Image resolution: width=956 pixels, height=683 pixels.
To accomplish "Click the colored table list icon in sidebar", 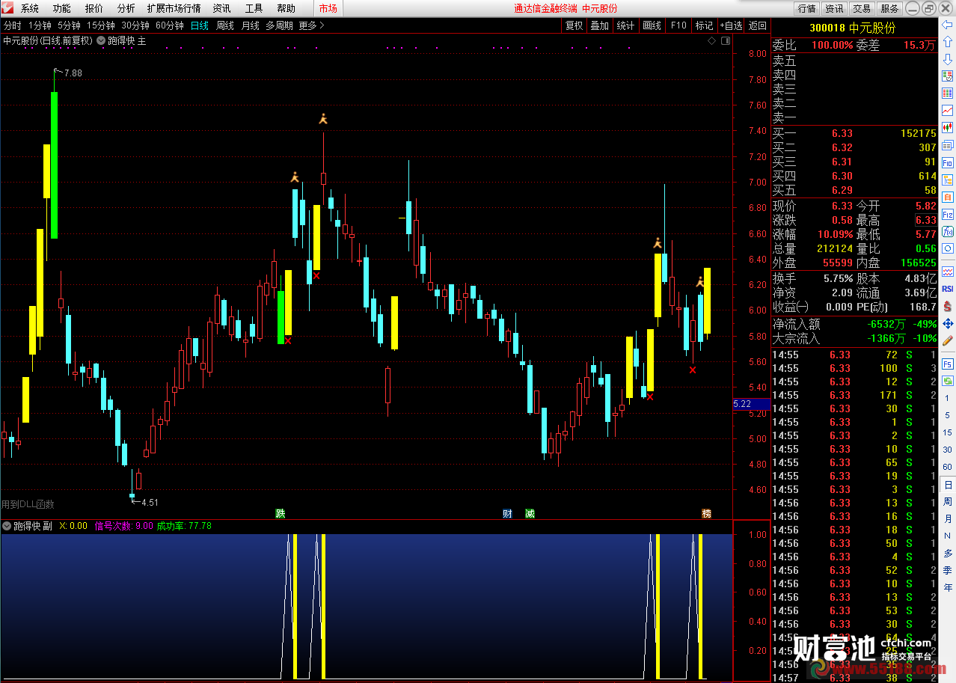I will pos(947,94).
